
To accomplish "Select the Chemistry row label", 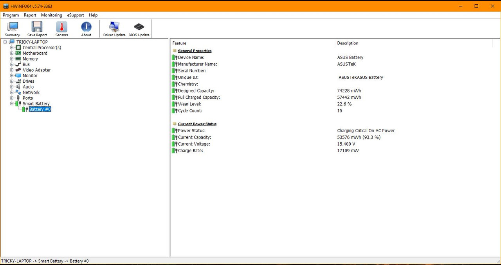I will (188, 84).
